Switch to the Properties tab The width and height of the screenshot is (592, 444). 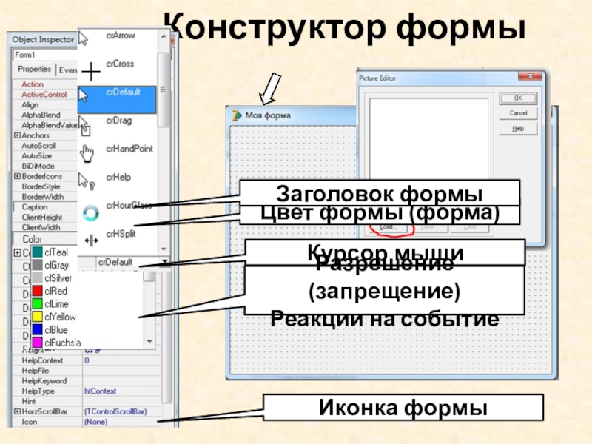click(34, 69)
